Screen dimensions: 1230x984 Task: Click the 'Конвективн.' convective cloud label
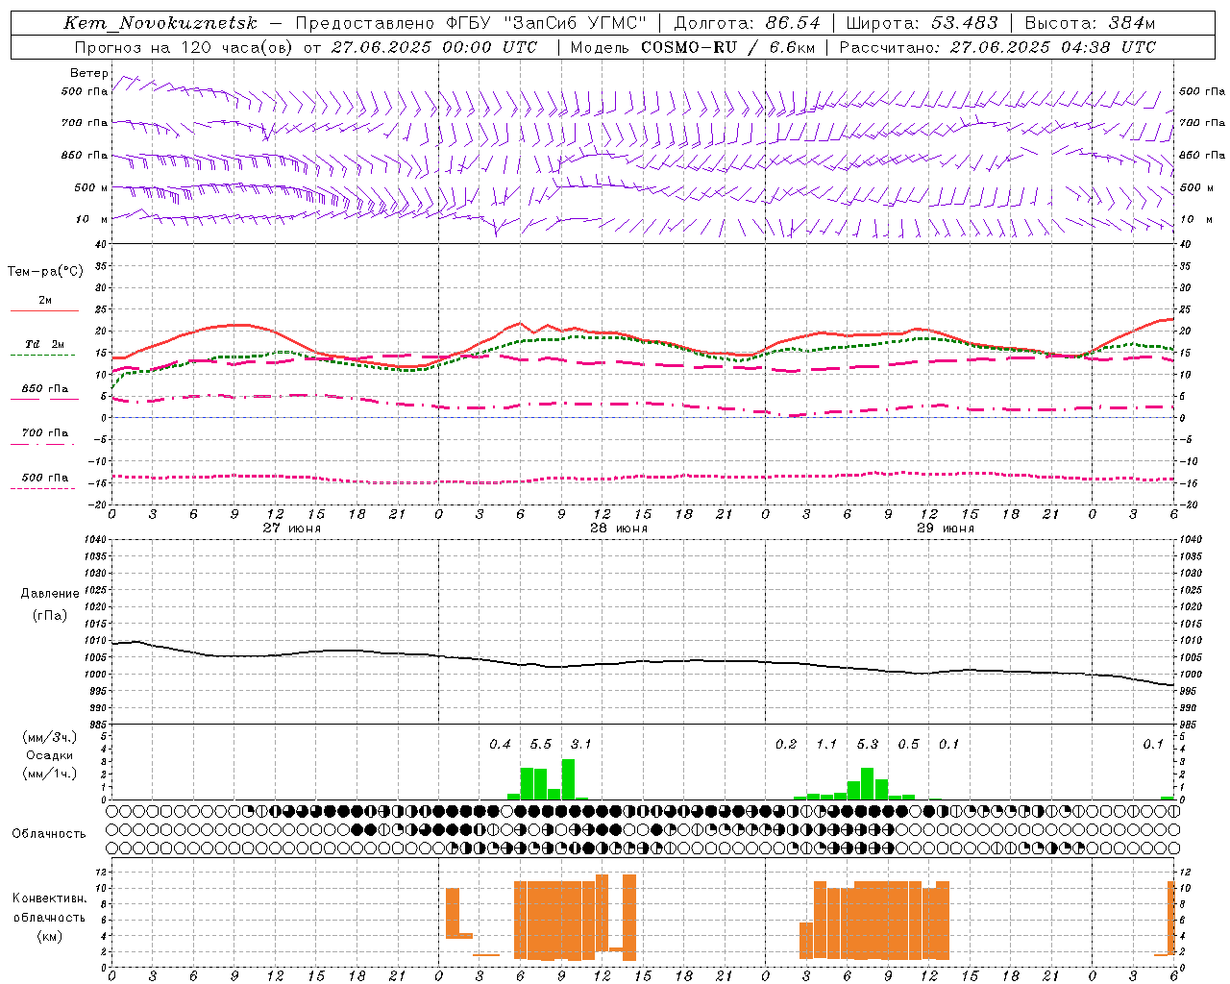click(x=49, y=898)
